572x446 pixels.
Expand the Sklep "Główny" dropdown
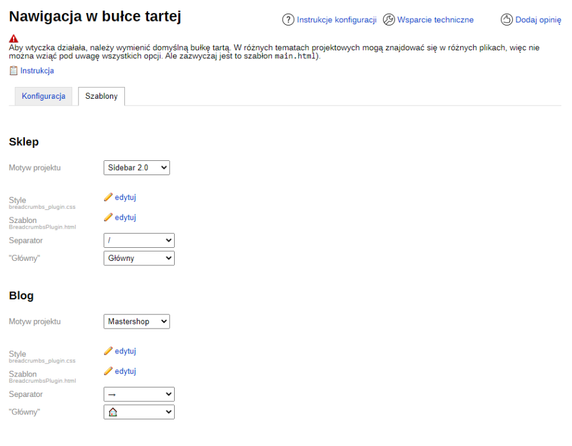[139, 258]
